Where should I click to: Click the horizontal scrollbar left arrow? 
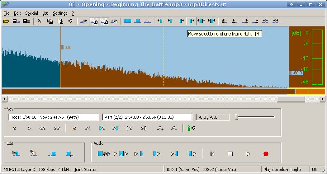coord(4,99)
